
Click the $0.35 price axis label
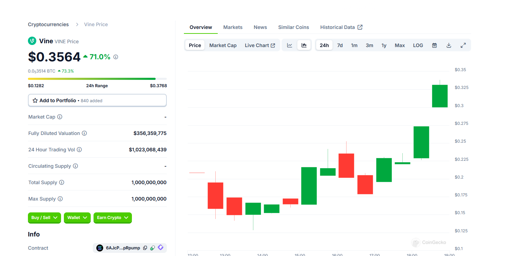tap(460, 70)
